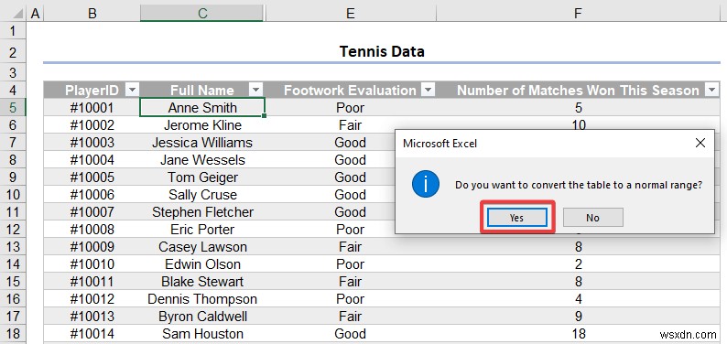Screen dimensions: 727x344
Task: Click the info icon in the dialog
Action: coord(425,184)
